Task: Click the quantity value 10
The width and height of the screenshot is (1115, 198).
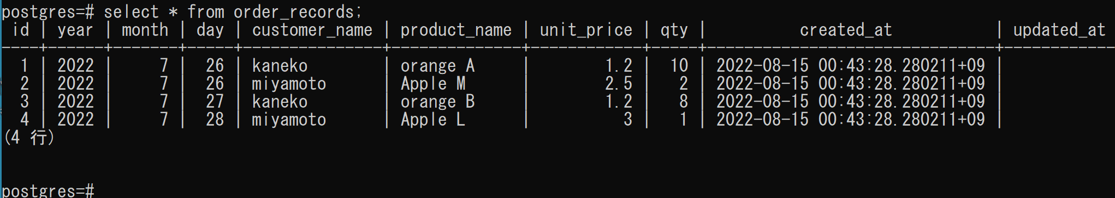Action: [x=679, y=66]
